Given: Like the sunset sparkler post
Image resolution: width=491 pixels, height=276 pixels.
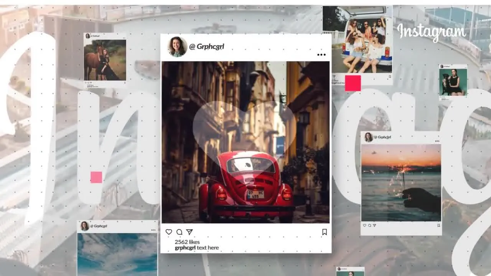Looking at the screenshot, I should click(364, 225).
